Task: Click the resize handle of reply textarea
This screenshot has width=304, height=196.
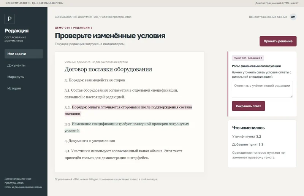Action: click(x=291, y=96)
